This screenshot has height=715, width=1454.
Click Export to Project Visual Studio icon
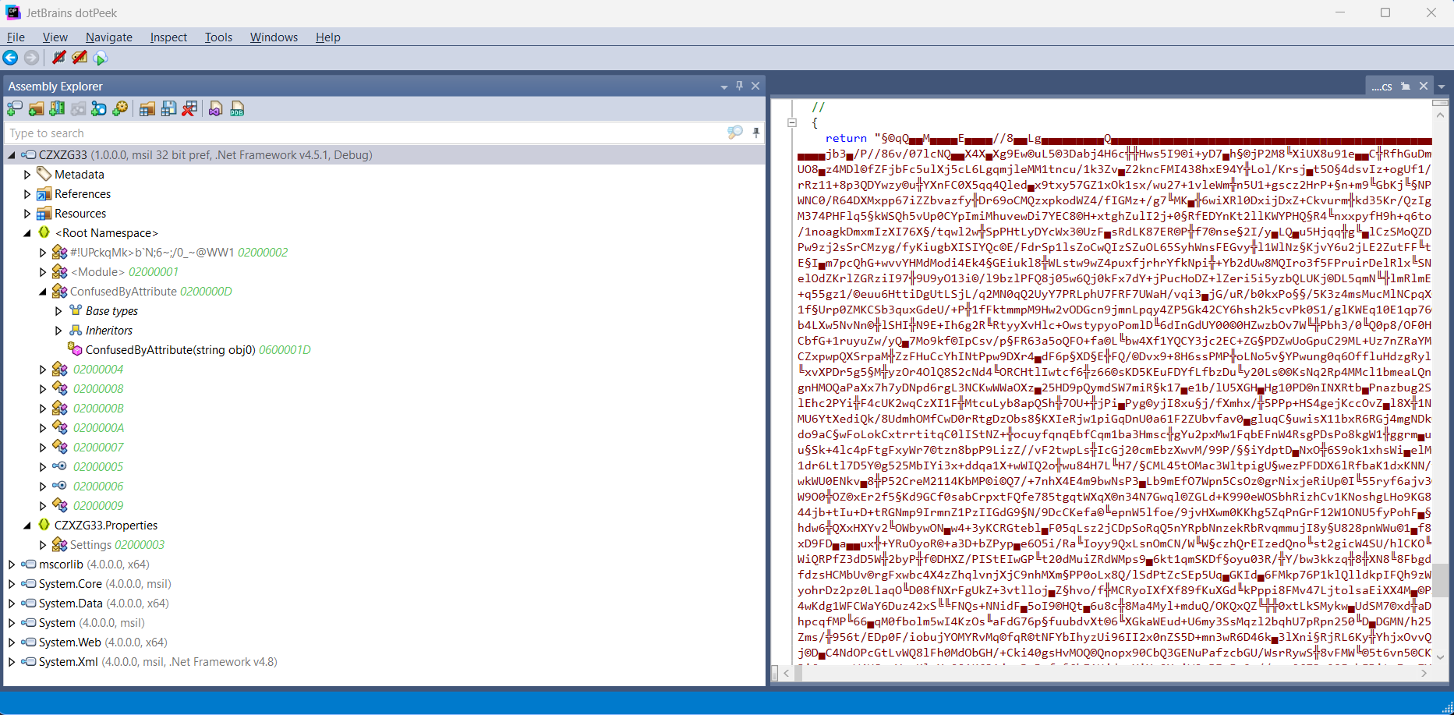point(216,109)
